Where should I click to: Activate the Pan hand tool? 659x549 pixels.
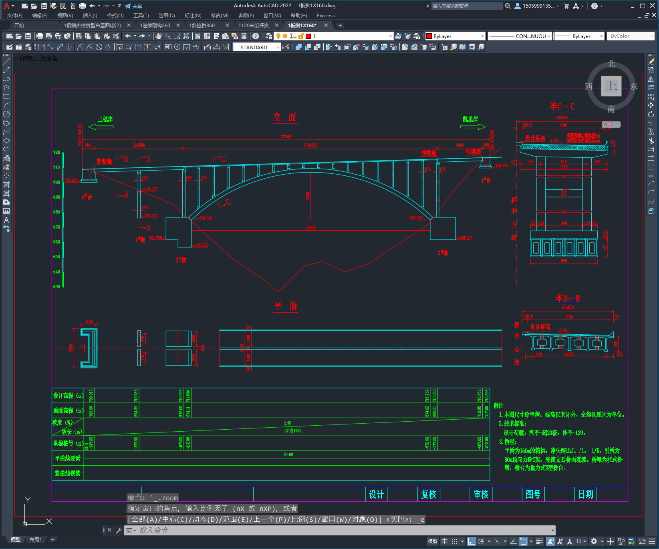[x=159, y=36]
